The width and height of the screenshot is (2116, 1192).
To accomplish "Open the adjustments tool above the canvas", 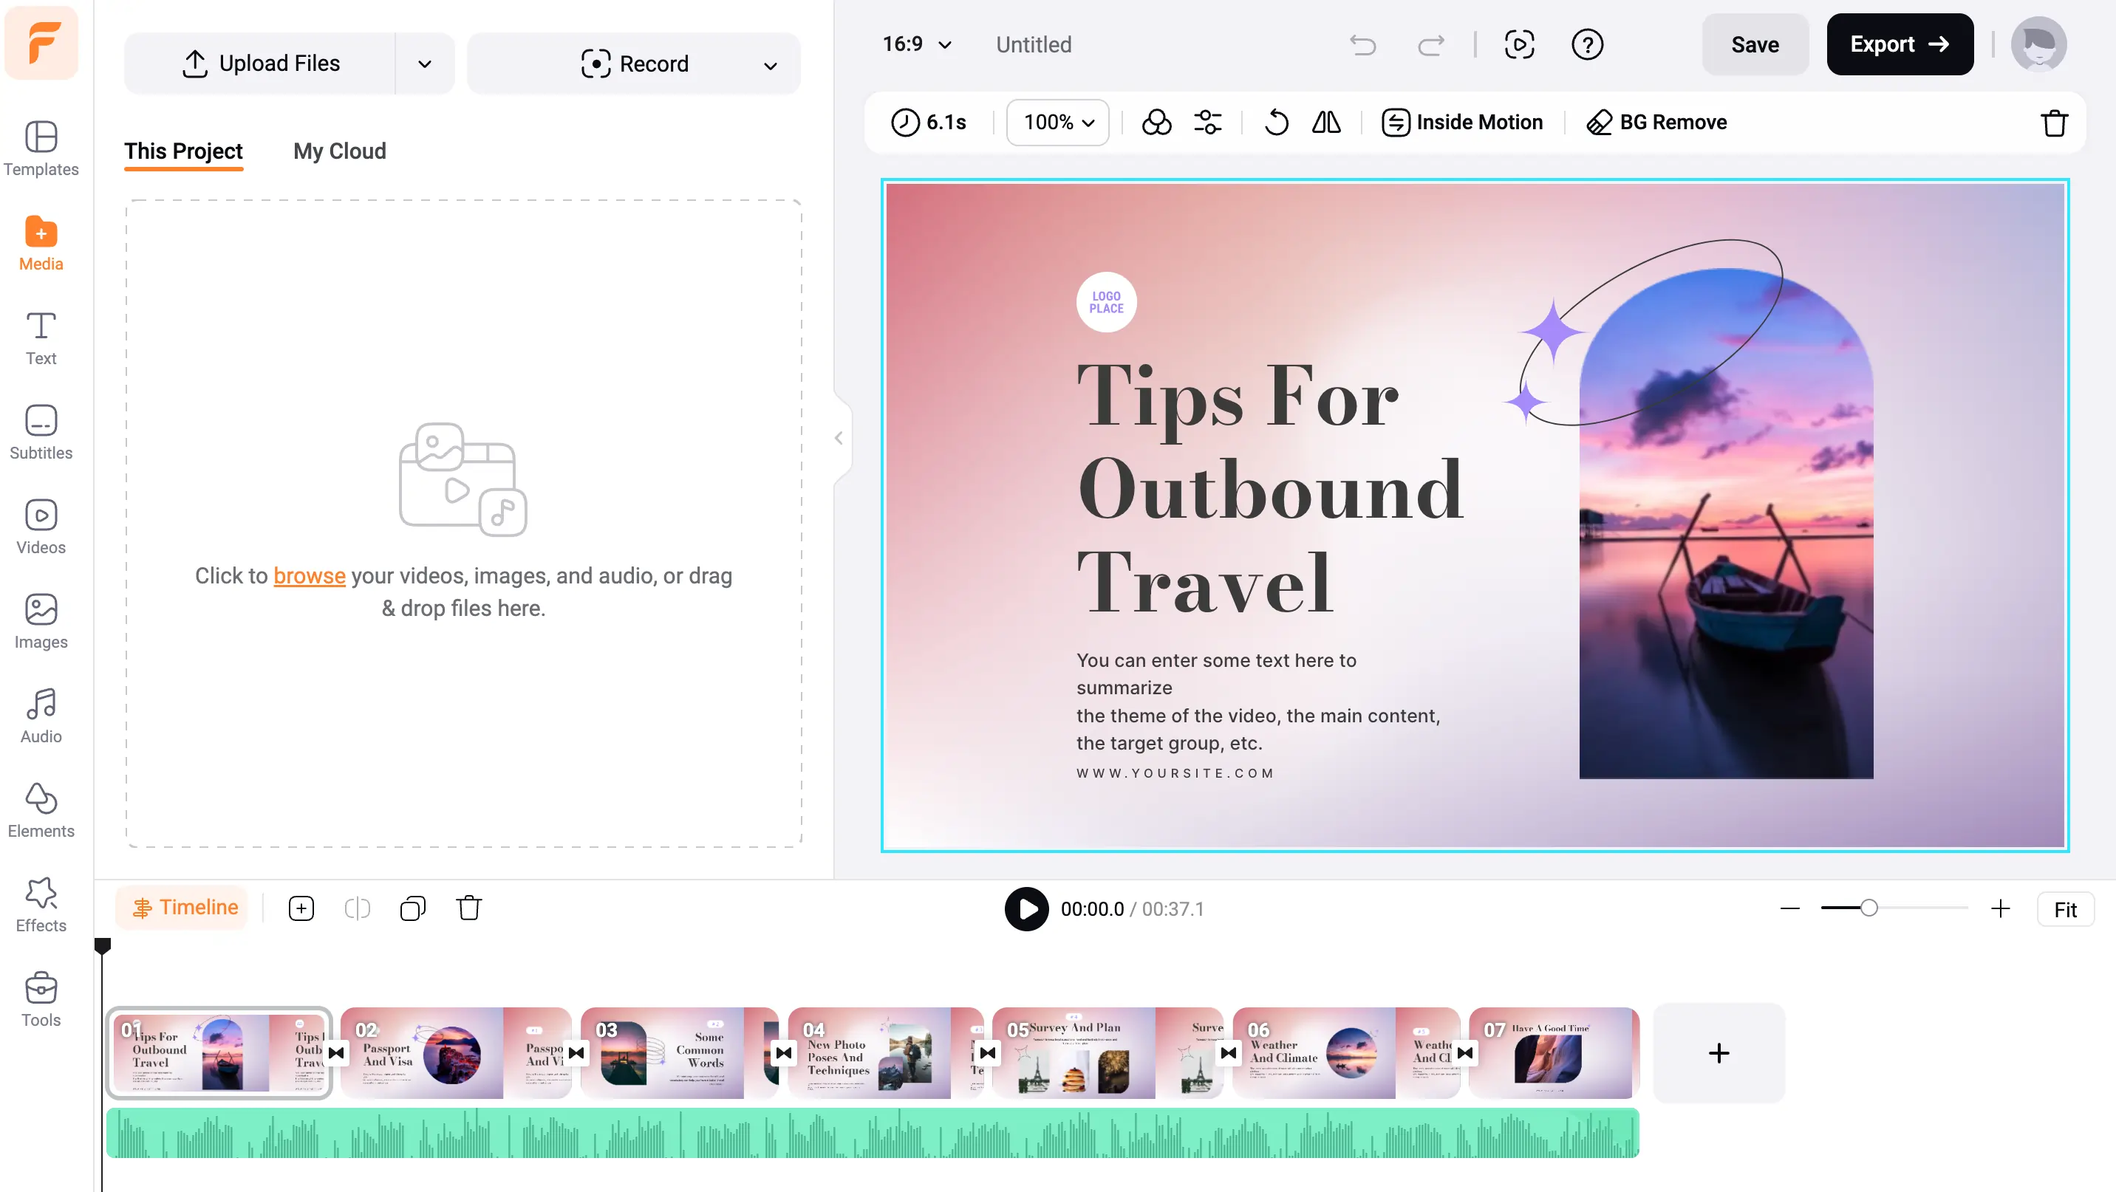I will pyautogui.click(x=1207, y=123).
